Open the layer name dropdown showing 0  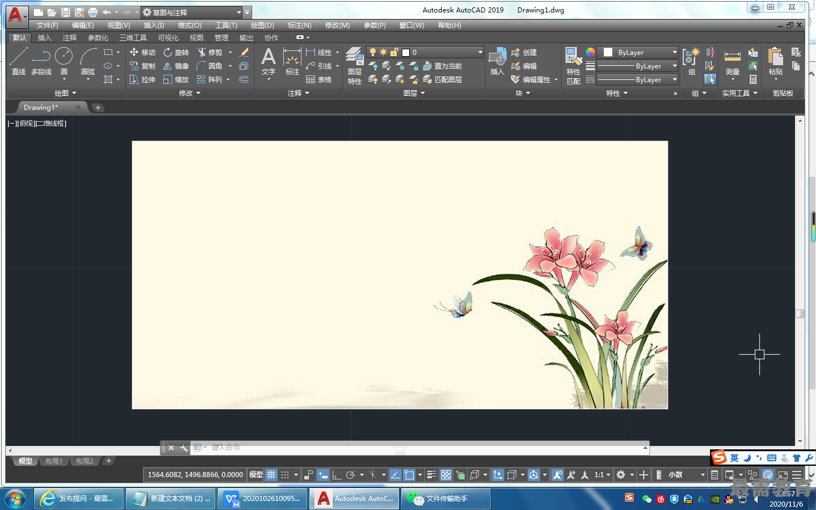pos(425,52)
